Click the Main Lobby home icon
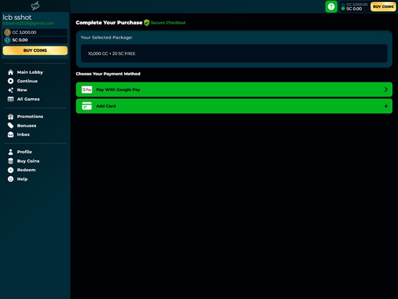The image size is (398, 299). tap(11, 72)
